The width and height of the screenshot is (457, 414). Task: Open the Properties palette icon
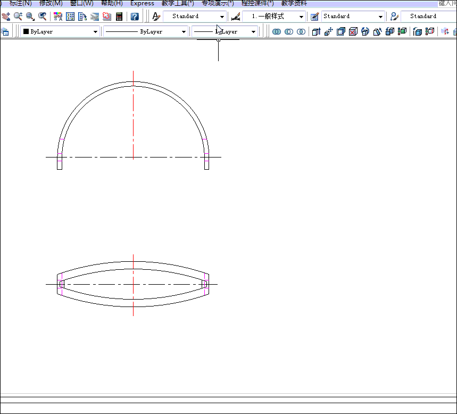[x=58, y=16]
